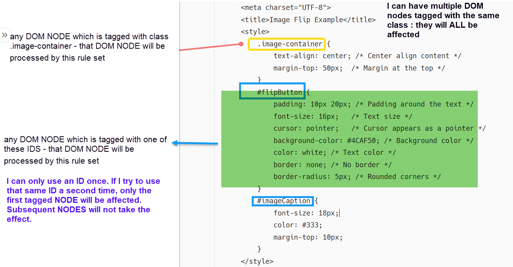Image resolution: width=513 pixels, height=267 pixels.
Task: Click the note about multiple DOM nodes sharing a class
Action: 443,20
